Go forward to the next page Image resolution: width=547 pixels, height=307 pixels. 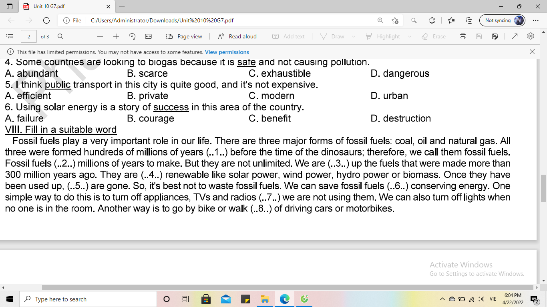pos(29,20)
